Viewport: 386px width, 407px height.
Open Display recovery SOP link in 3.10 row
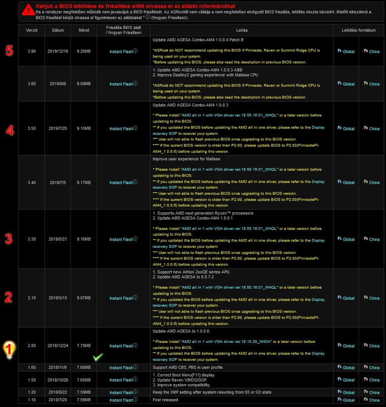(x=238, y=302)
